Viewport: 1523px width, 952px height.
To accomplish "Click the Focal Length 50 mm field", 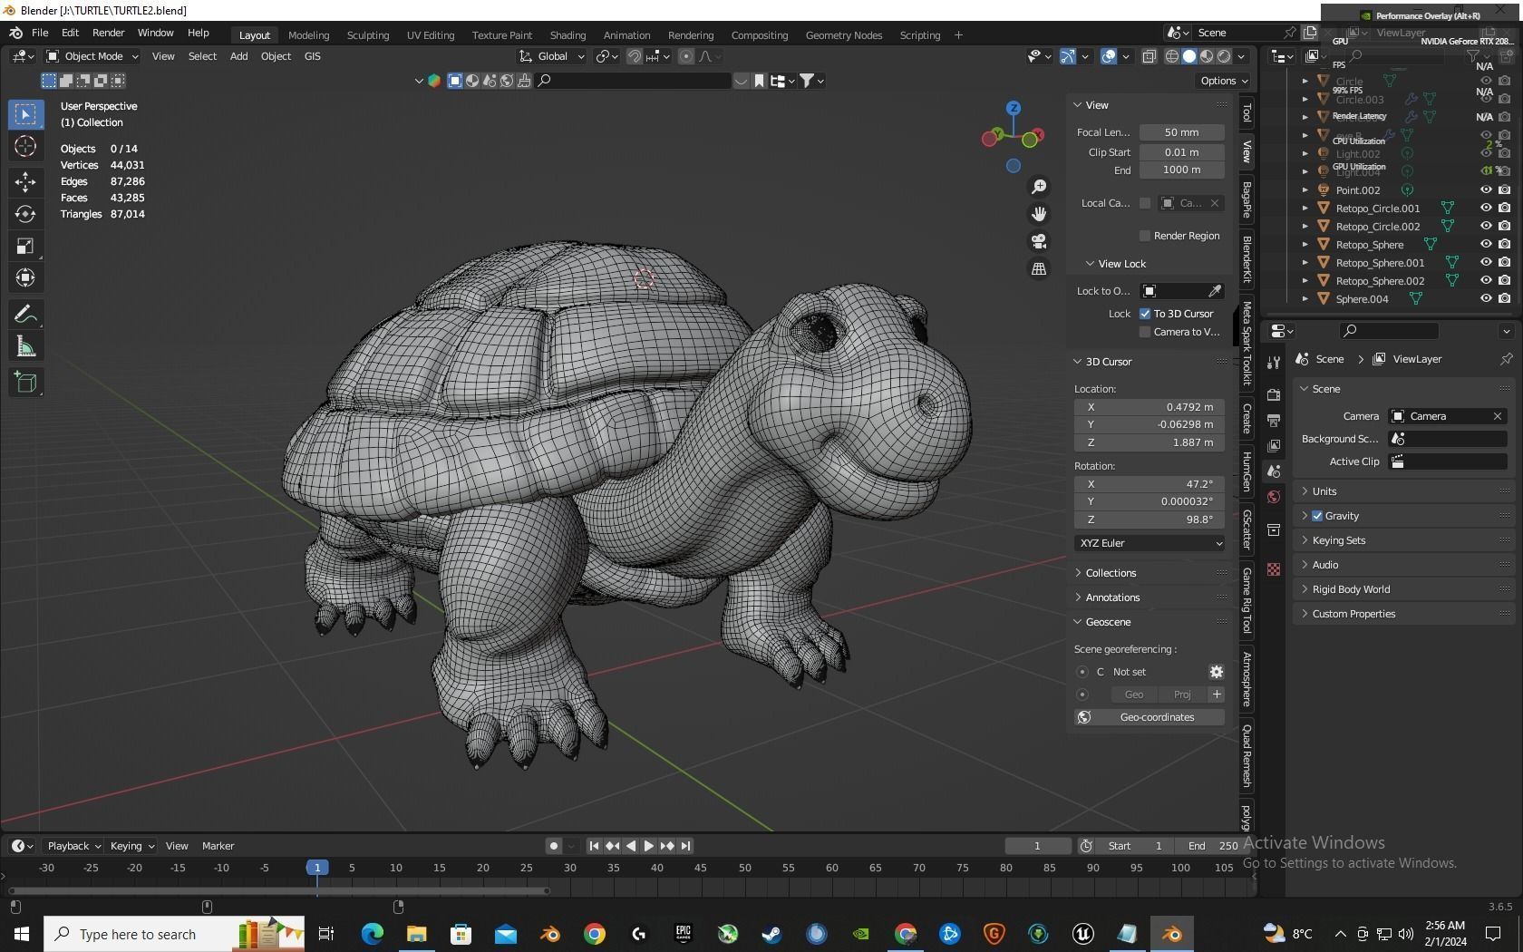I will click(x=1182, y=132).
